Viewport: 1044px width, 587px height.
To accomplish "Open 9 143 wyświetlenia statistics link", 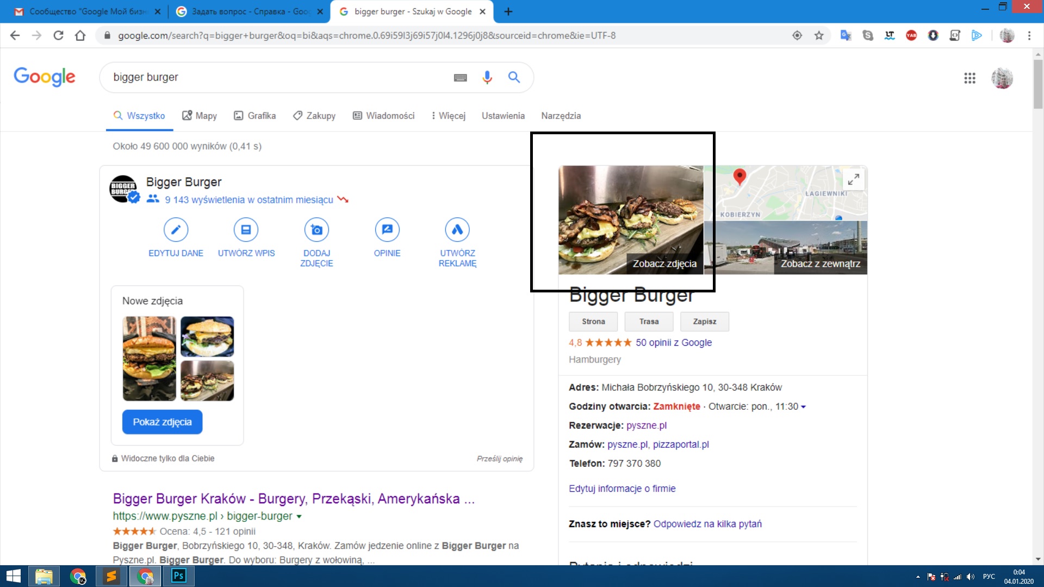I will click(x=249, y=200).
